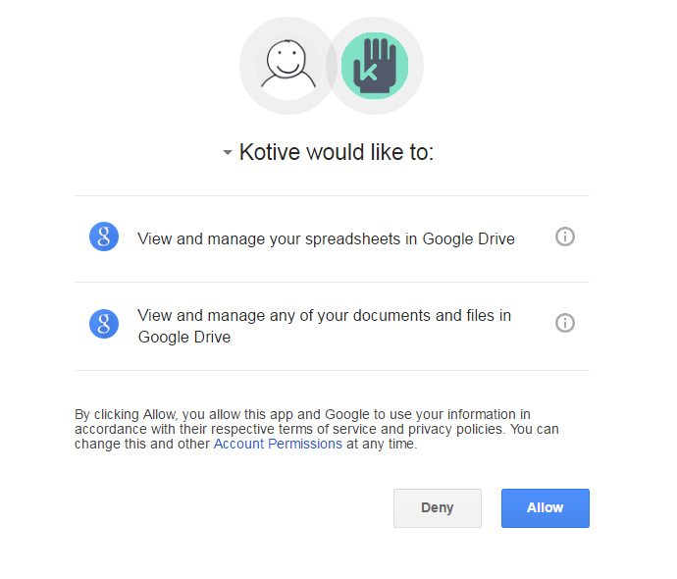Viewport: 677px width, 579px height.
Task: Click the smiley face user avatar
Action: [x=288, y=66]
